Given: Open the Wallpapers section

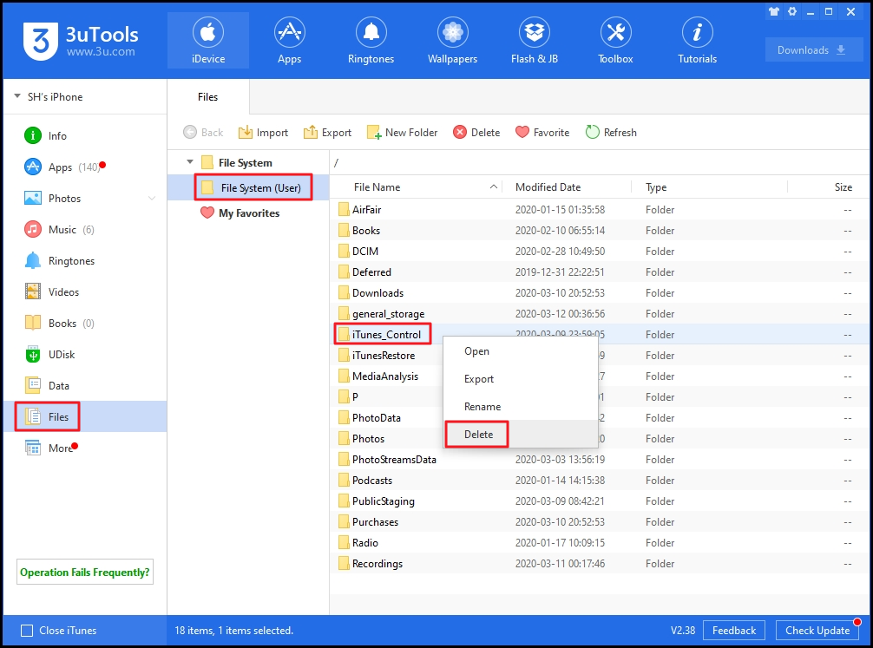Looking at the screenshot, I should 452,41.
